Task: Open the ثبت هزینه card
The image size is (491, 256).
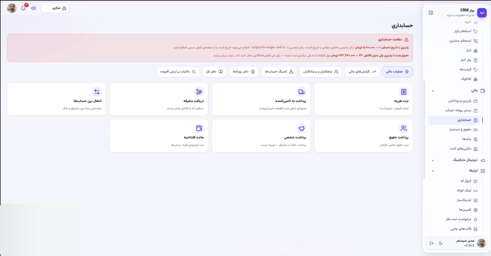Action: pos(363,99)
